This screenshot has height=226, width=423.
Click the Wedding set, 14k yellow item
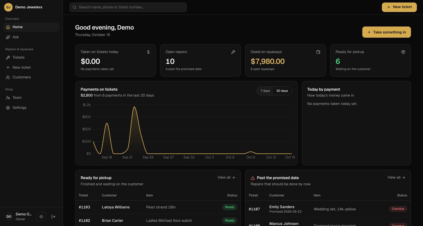(335, 209)
